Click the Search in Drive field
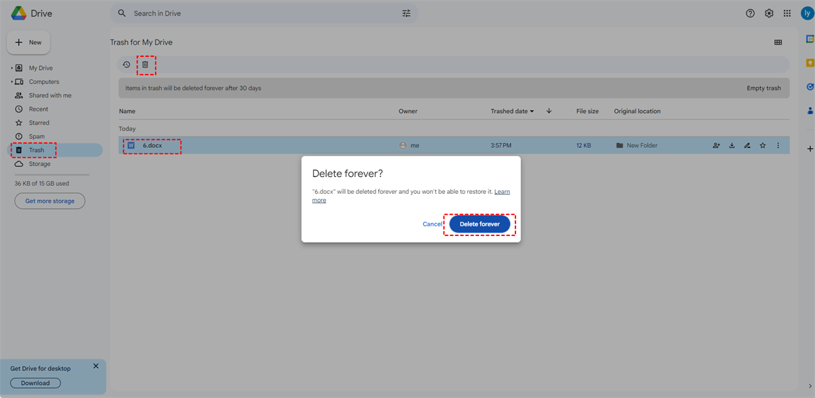815x398 pixels. point(264,13)
